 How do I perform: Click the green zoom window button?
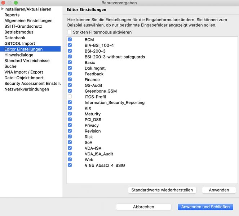(16, 3)
